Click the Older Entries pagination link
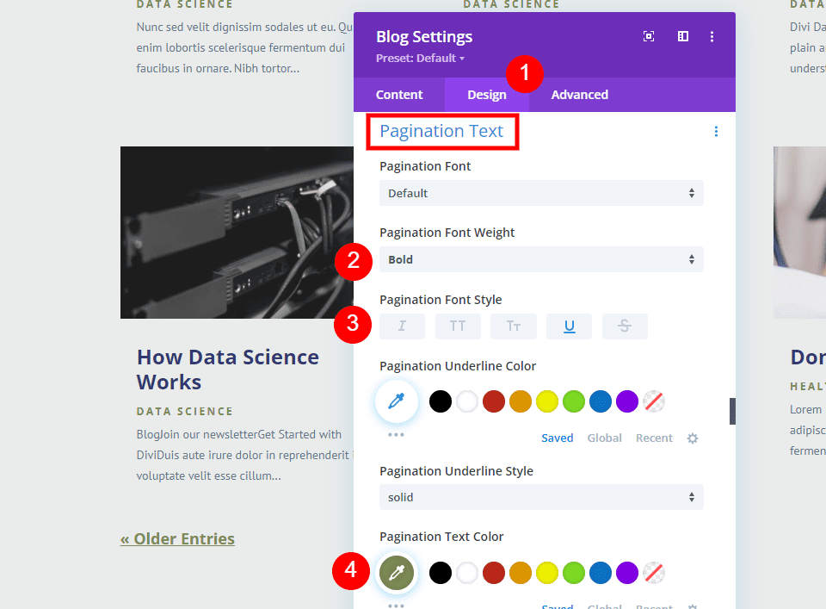 (x=176, y=538)
